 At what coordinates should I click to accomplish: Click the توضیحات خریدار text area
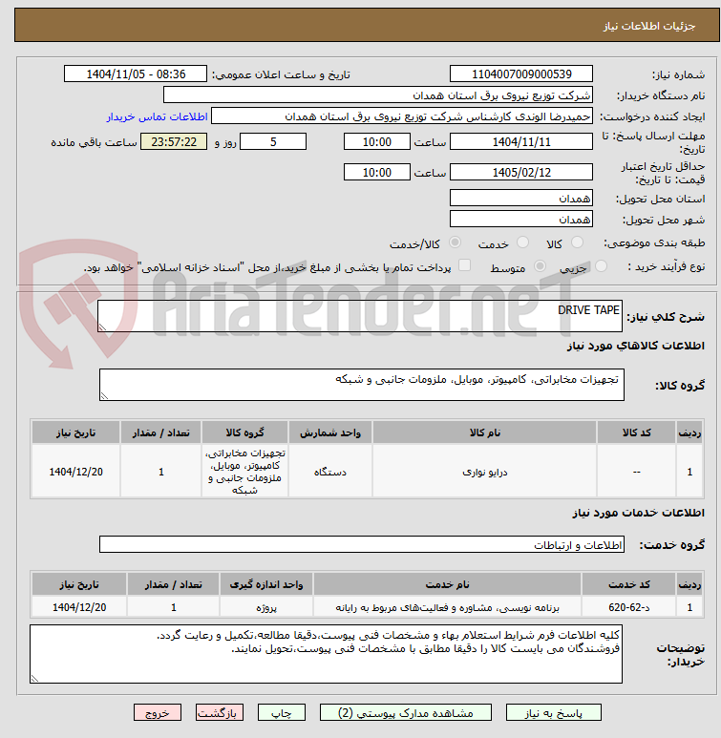[x=326, y=654]
